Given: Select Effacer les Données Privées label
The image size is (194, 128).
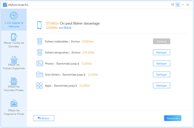Looking at the screenshot, I should click(14, 88).
